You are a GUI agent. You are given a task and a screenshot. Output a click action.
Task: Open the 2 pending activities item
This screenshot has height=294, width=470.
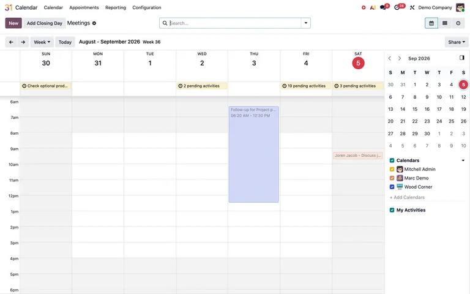[x=202, y=86]
